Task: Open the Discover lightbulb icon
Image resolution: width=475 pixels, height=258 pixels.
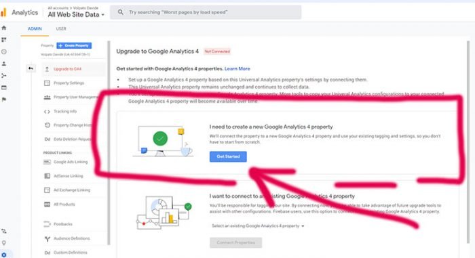Action: [x=4, y=243]
